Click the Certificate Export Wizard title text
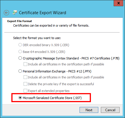This screenshot has width=125, height=118. tap(43, 13)
